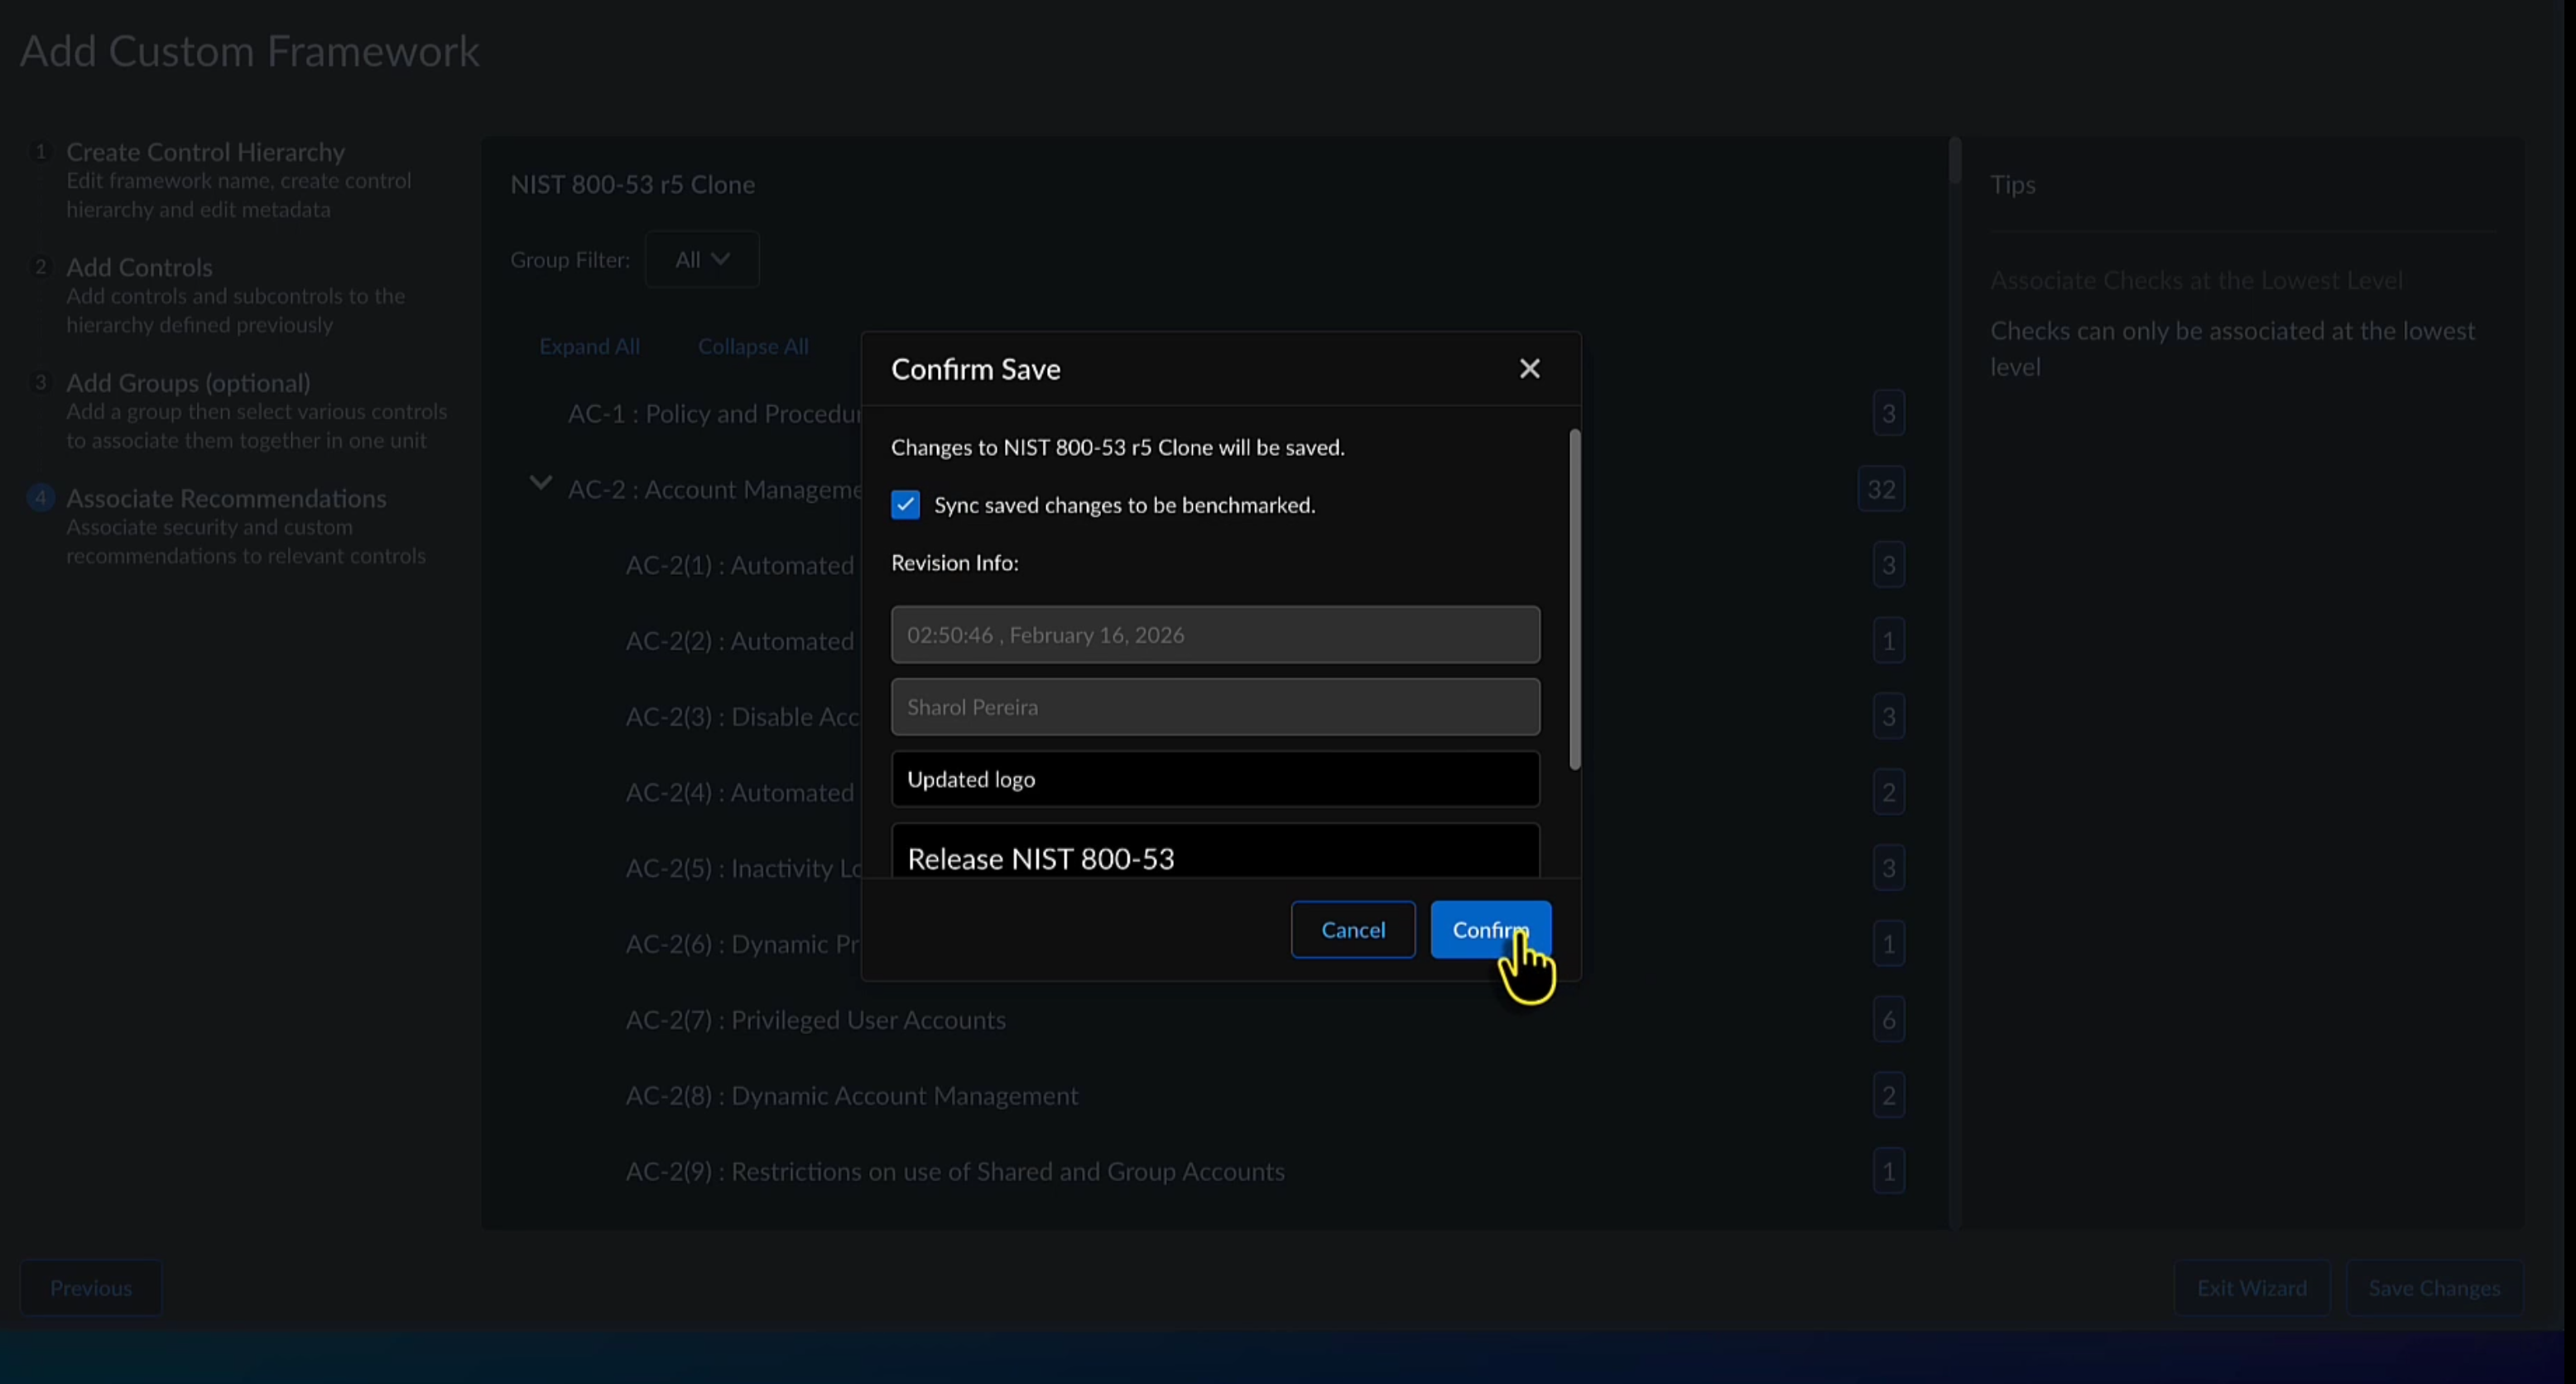Click Collapse All link

[x=753, y=347]
